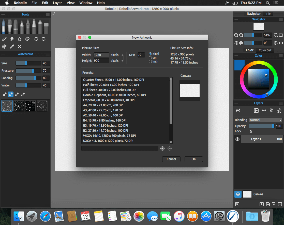This screenshot has height=225, width=284.
Task: Select the Smudge tool icon
Action: point(12,39)
